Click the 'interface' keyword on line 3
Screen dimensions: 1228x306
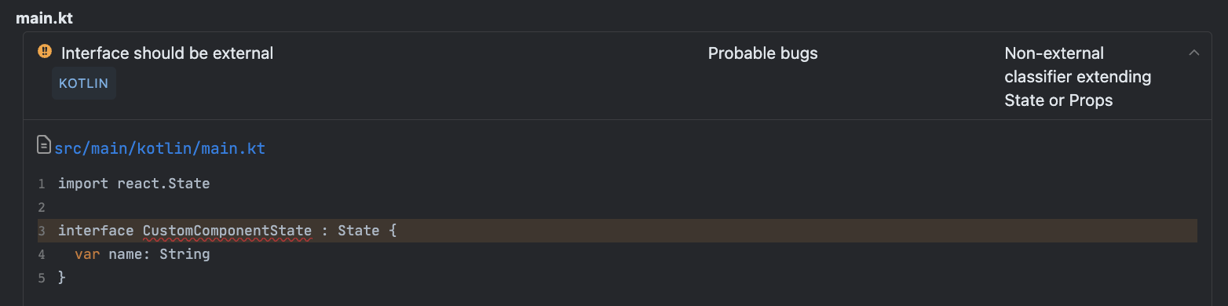pos(96,231)
